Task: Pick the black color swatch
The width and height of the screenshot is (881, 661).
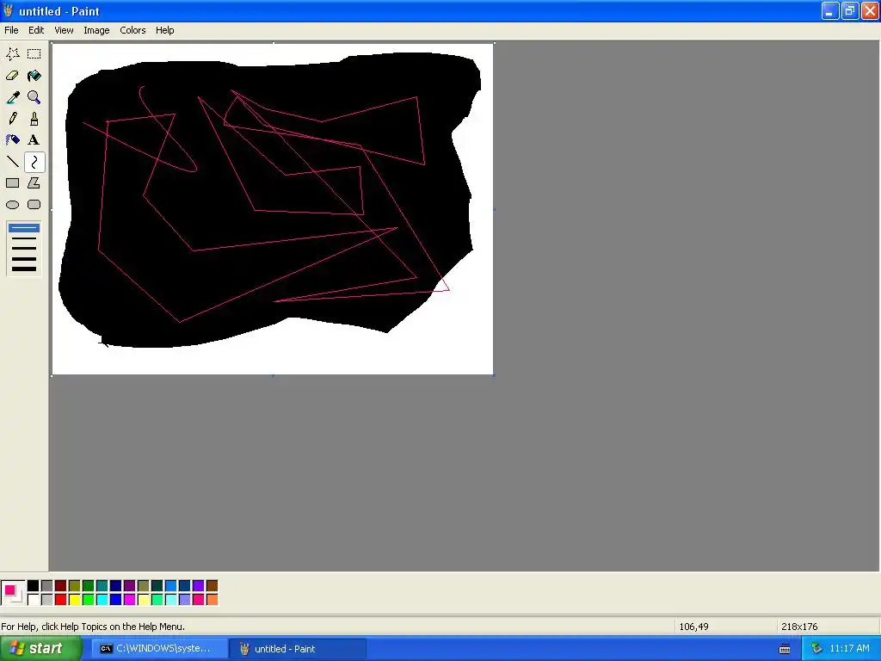Action: coord(34,586)
